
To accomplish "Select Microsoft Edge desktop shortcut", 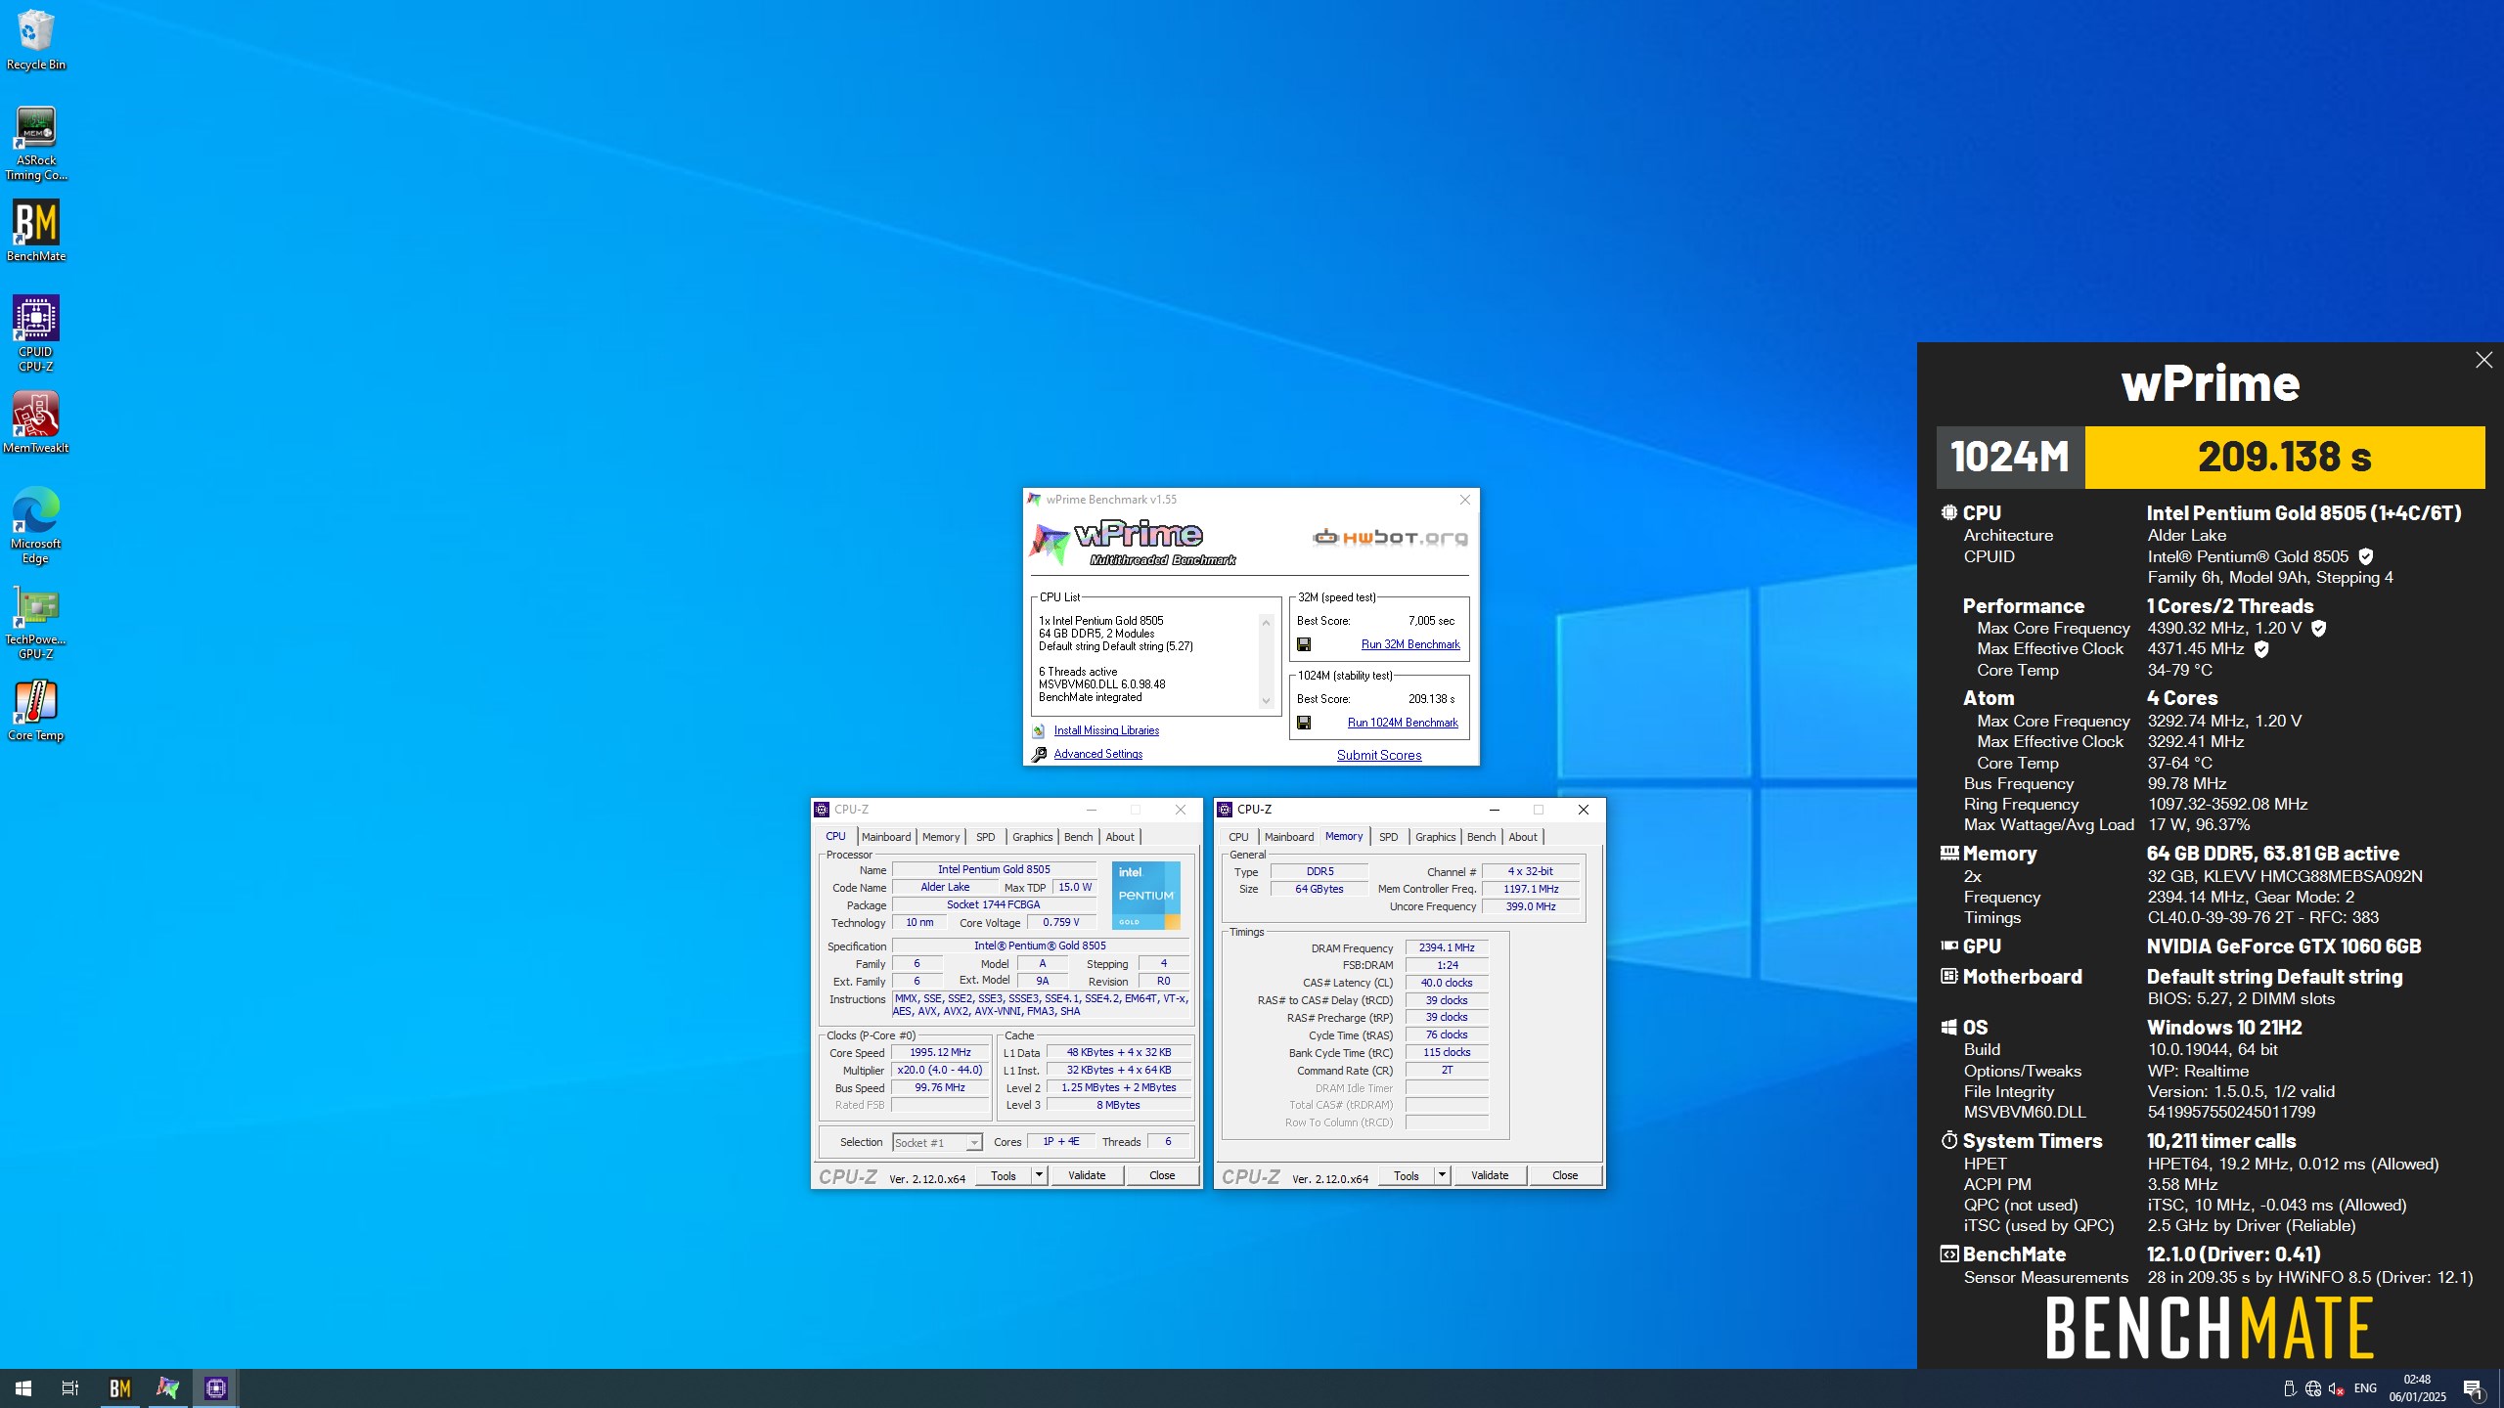I will [x=36, y=525].
